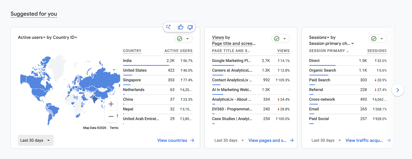The height and width of the screenshot is (159, 412).
Task: Click Terms link under the map
Action: coord(114,128)
